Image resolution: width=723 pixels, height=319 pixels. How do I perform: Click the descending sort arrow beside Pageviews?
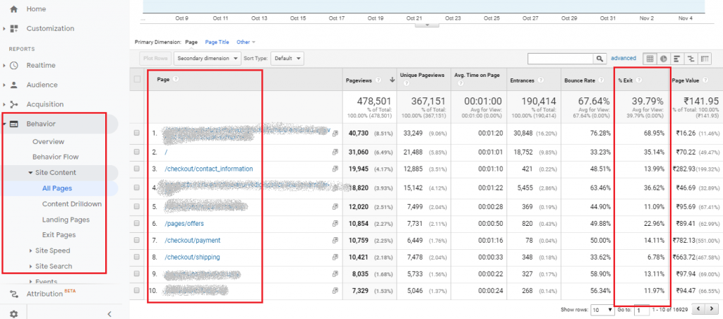[x=393, y=80]
